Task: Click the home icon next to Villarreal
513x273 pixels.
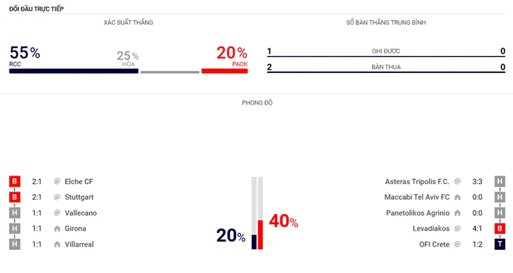Action: click(x=57, y=244)
